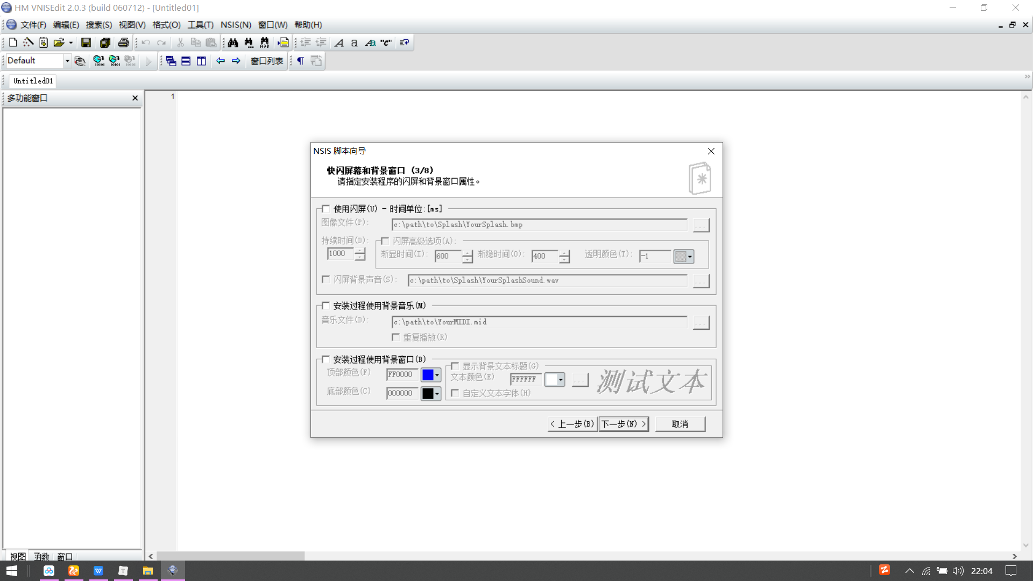Click the quote selection "c" icon

pyautogui.click(x=386, y=42)
